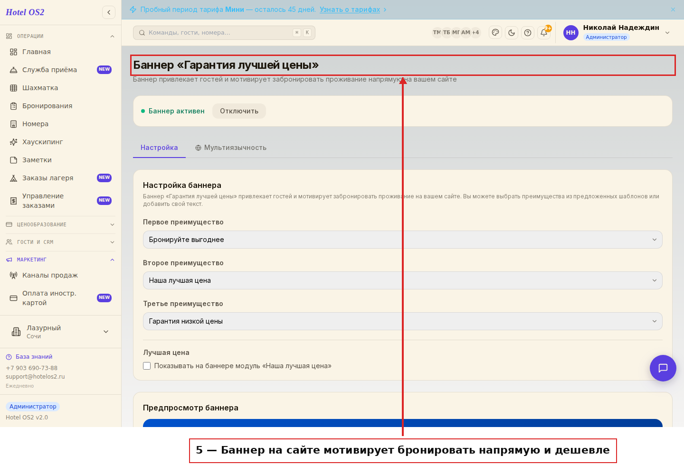Click the +7 903 690-73-88 phone number
The height and width of the screenshot is (474, 684).
point(31,368)
